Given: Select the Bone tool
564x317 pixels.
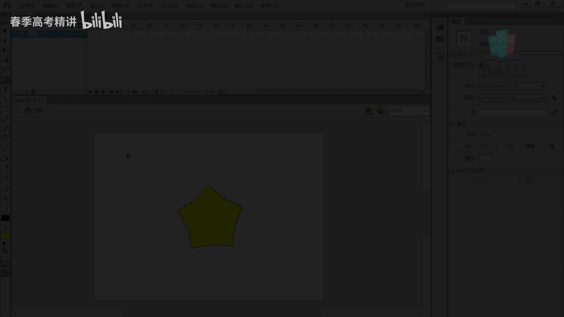Looking at the screenshot, I should (x=5, y=149).
